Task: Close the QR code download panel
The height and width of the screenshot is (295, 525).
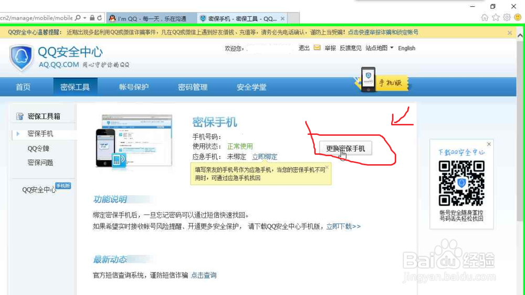Action: click(x=489, y=144)
